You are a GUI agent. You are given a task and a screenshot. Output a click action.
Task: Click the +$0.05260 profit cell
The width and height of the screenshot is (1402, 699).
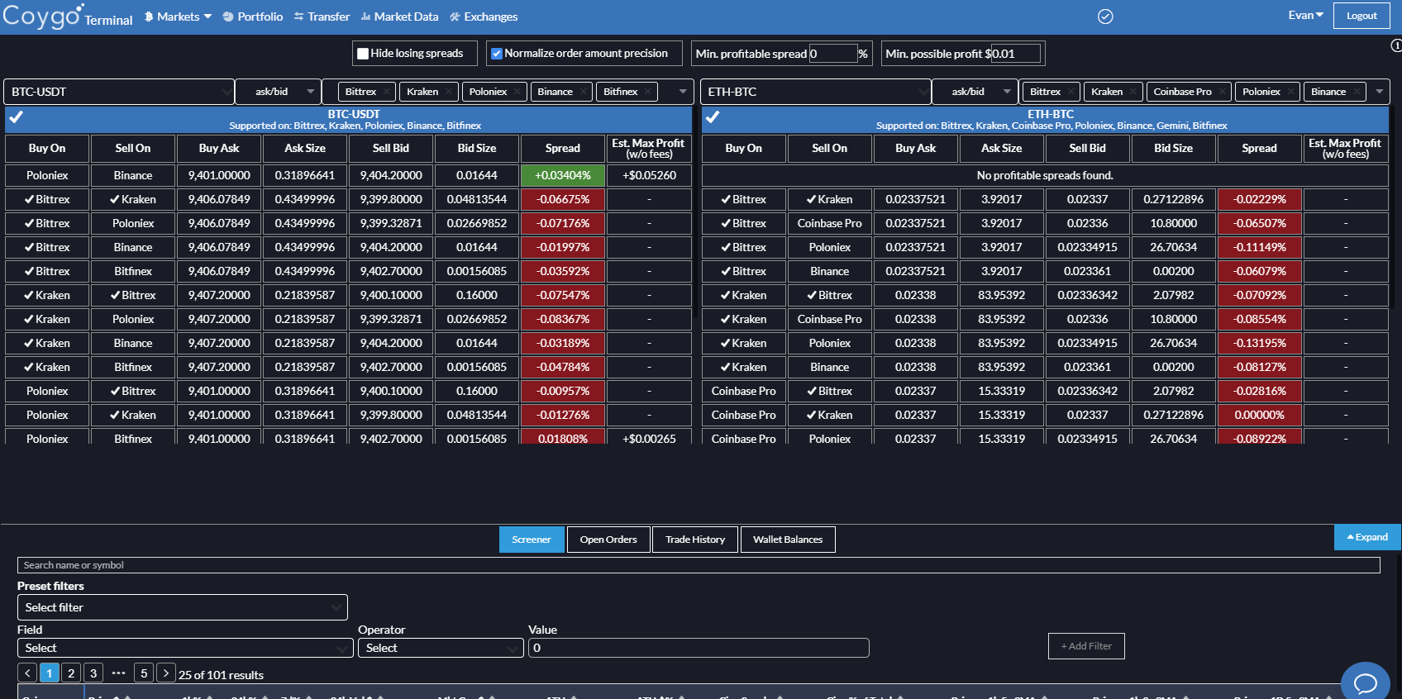pos(649,175)
